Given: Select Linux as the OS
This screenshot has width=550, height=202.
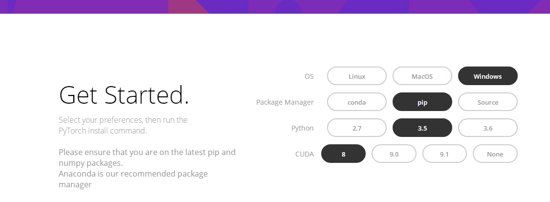Looking at the screenshot, I should pyautogui.click(x=357, y=76).
